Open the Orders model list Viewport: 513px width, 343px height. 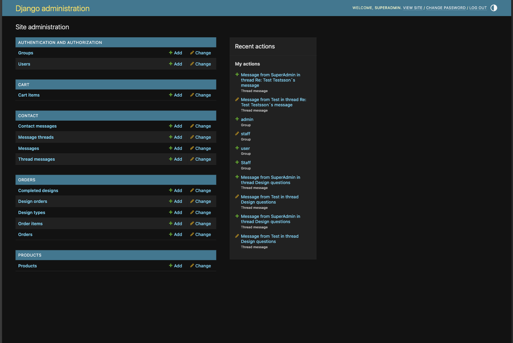25,235
